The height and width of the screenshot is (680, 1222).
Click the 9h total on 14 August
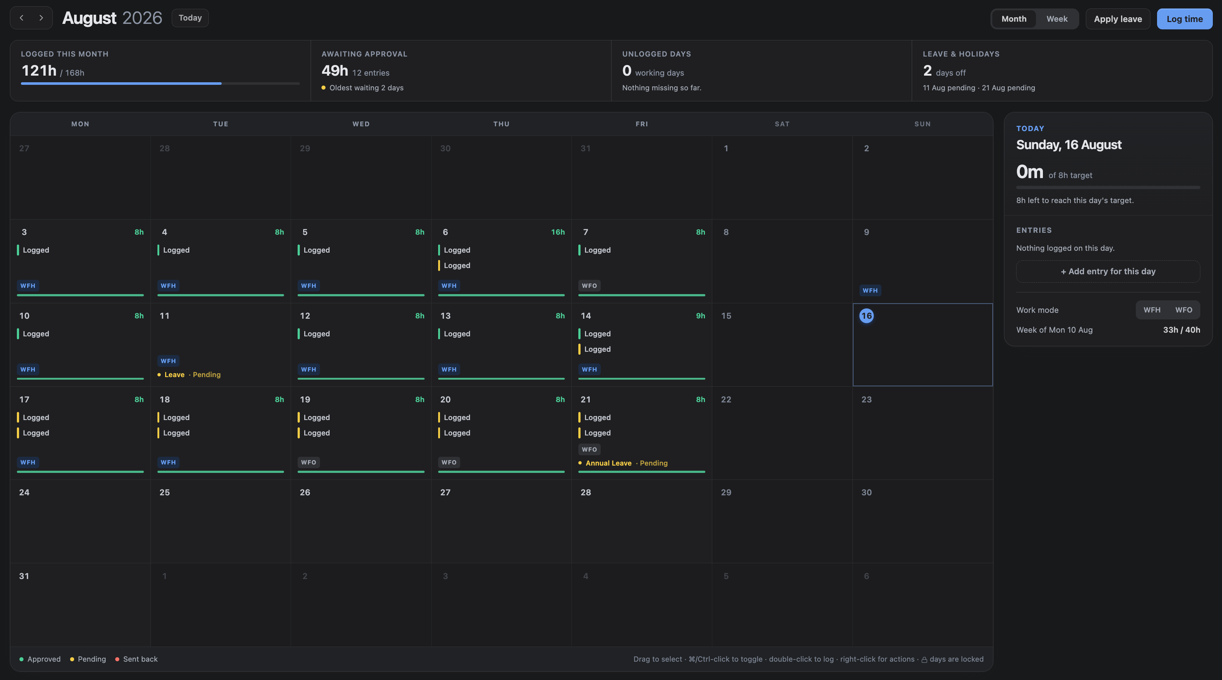tap(700, 315)
